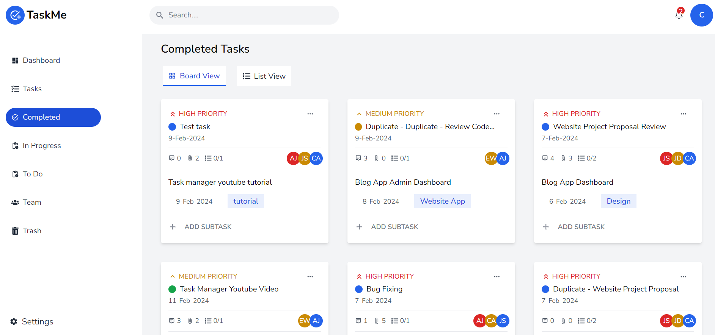Click comments icon on Test task card
This screenshot has width=715, height=335.
(x=171, y=158)
